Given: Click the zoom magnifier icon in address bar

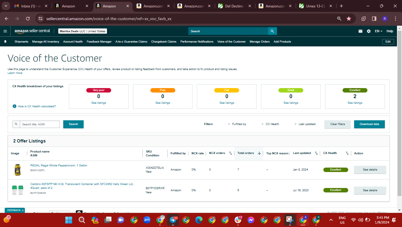Looking at the screenshot, I should (x=339, y=19).
